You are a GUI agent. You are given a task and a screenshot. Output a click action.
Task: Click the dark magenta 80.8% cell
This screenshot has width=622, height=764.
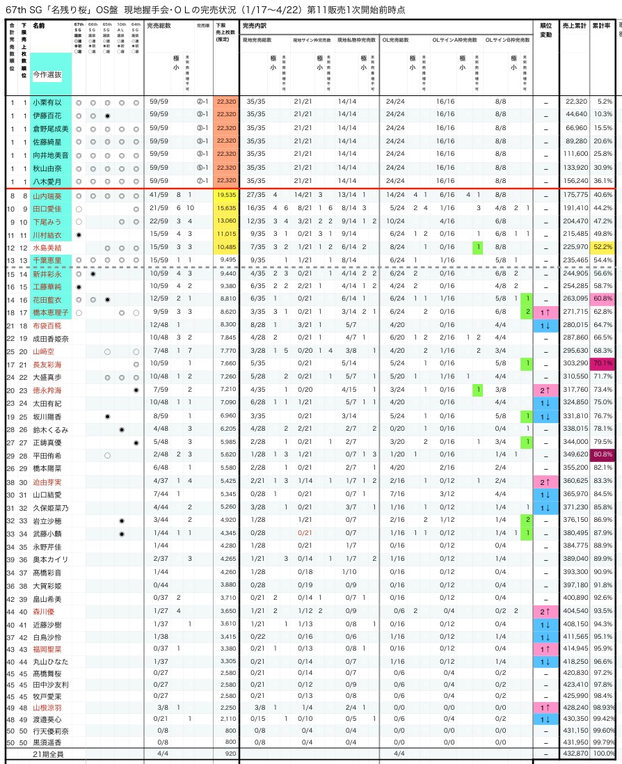pyautogui.click(x=603, y=454)
